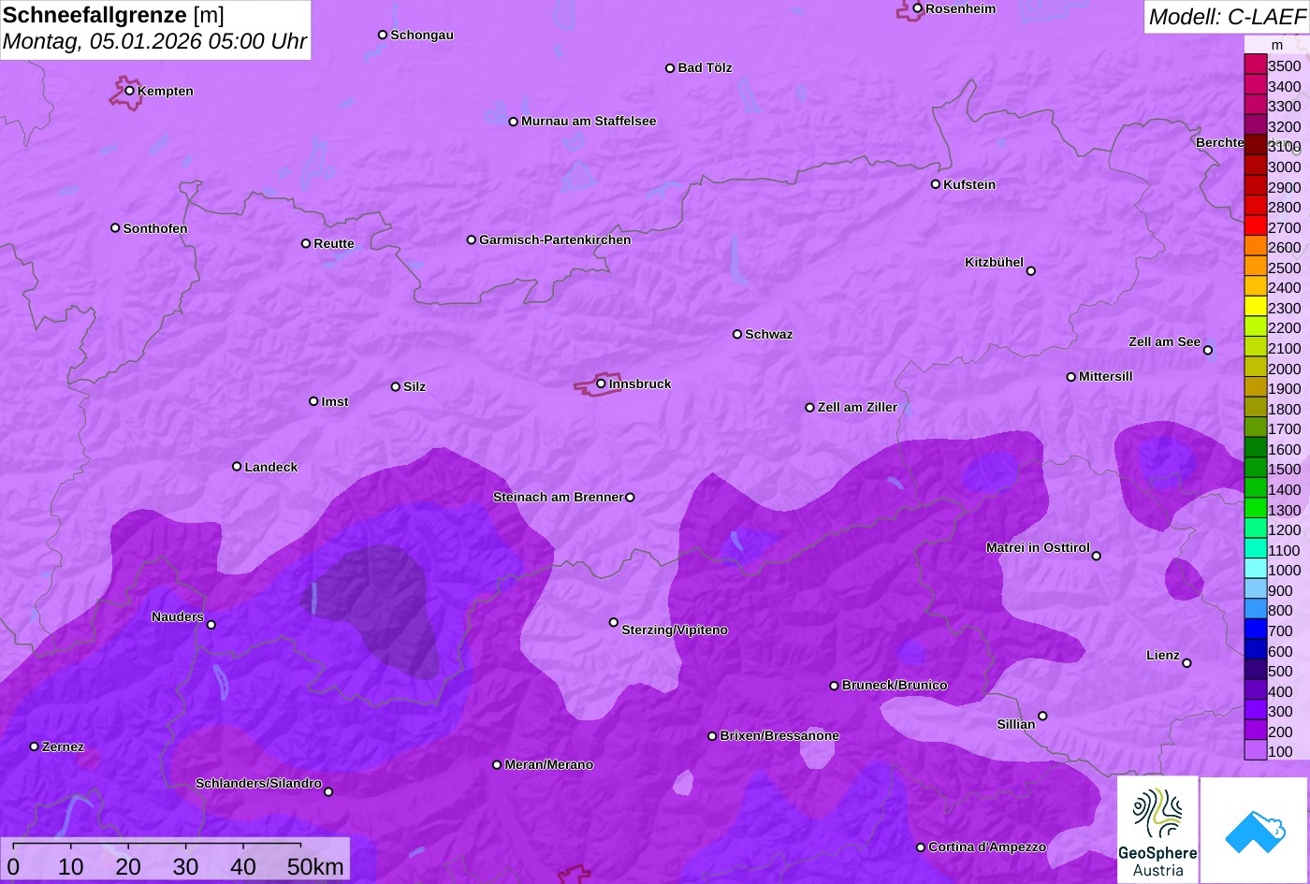The image size is (1310, 884).
Task: Click the 50km scale bar label
Action: (x=315, y=866)
